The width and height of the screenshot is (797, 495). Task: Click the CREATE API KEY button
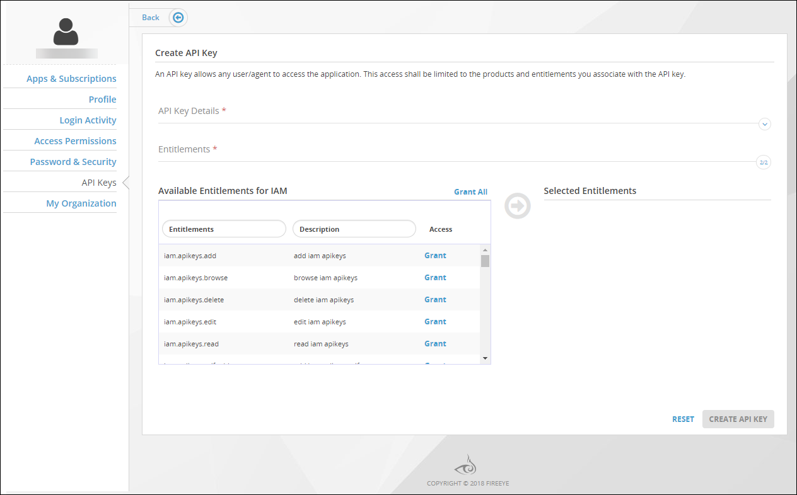pos(738,419)
